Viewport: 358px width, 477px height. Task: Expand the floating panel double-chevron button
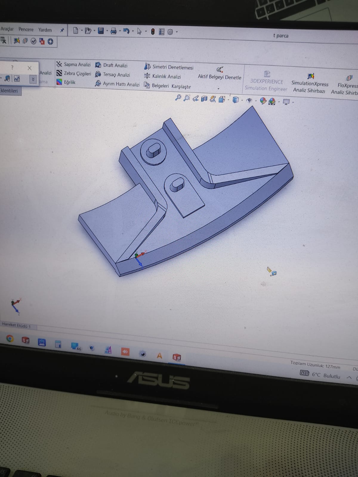coord(33,79)
